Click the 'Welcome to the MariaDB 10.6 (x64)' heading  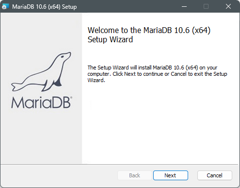pyautogui.click(x=149, y=35)
